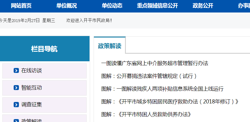Viewport: 250px width, 122px height.
Task: Navigate to the 政务公开 menu
Action: point(203,6)
